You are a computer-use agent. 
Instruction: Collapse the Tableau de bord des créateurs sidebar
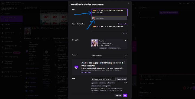(21, 9)
